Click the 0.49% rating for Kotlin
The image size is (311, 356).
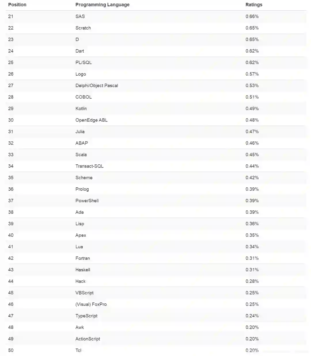pos(252,108)
